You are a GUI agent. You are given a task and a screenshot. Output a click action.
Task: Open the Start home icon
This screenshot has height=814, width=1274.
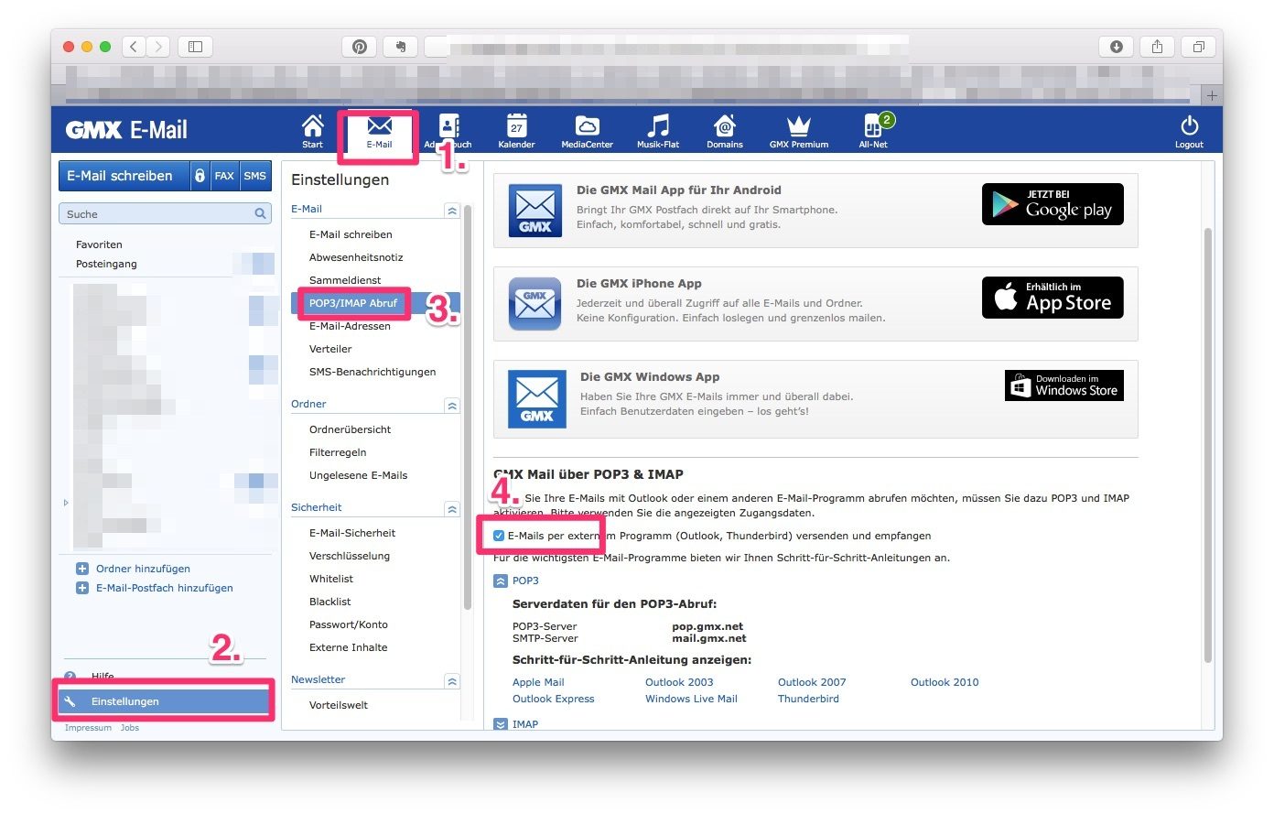pos(312,130)
